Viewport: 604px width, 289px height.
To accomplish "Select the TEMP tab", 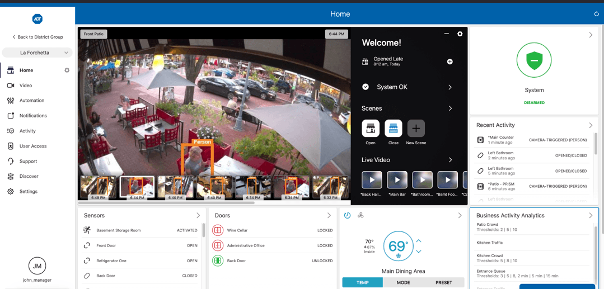I will click(363, 282).
